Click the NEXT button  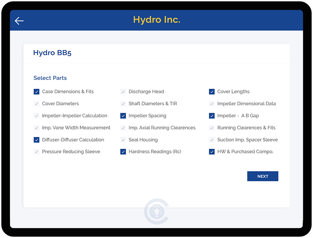(263, 176)
